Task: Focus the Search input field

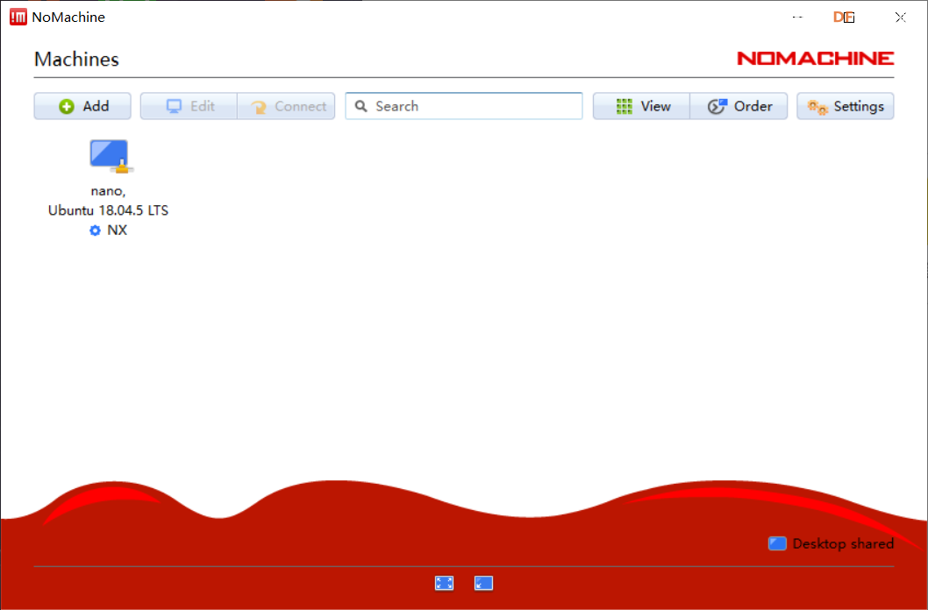Action: coord(464,106)
